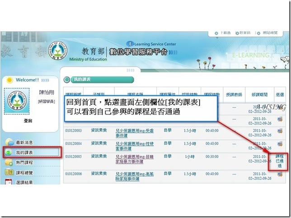Open course link 兒少保護應用ing-性侵害事件簿
Image resolution: width=291 pixels, height=218 pixels.
[x=134, y=146]
